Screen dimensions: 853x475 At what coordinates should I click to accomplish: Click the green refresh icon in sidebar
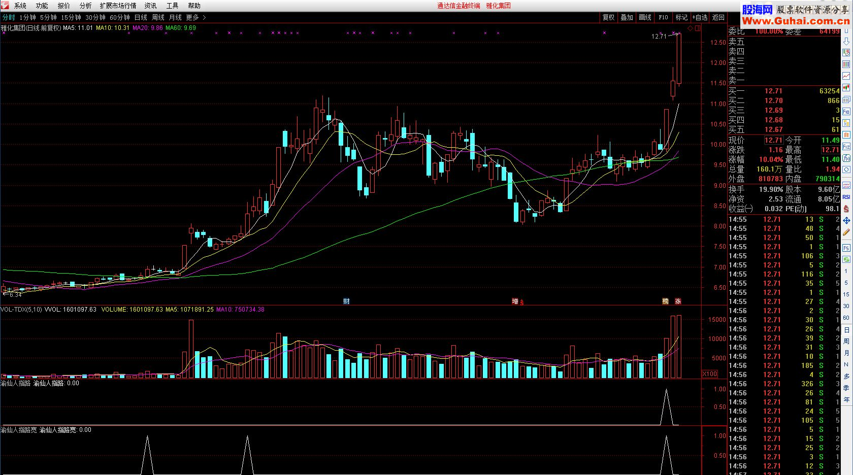tap(846, 260)
